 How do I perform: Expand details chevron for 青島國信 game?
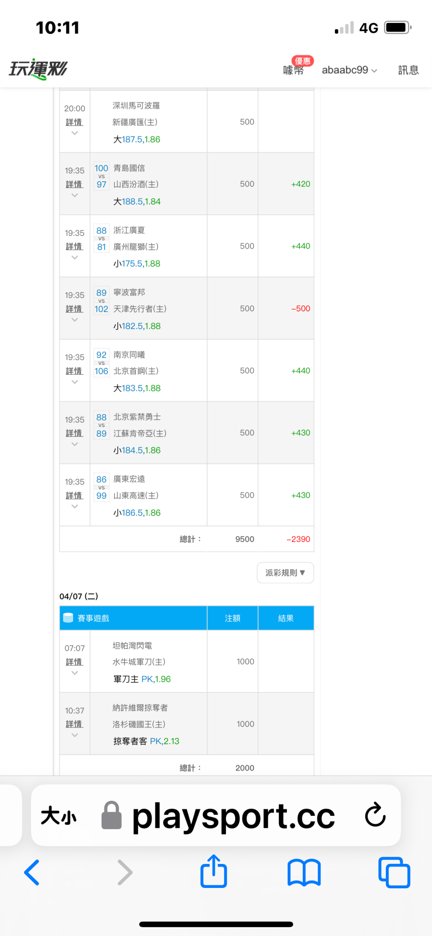click(x=74, y=195)
